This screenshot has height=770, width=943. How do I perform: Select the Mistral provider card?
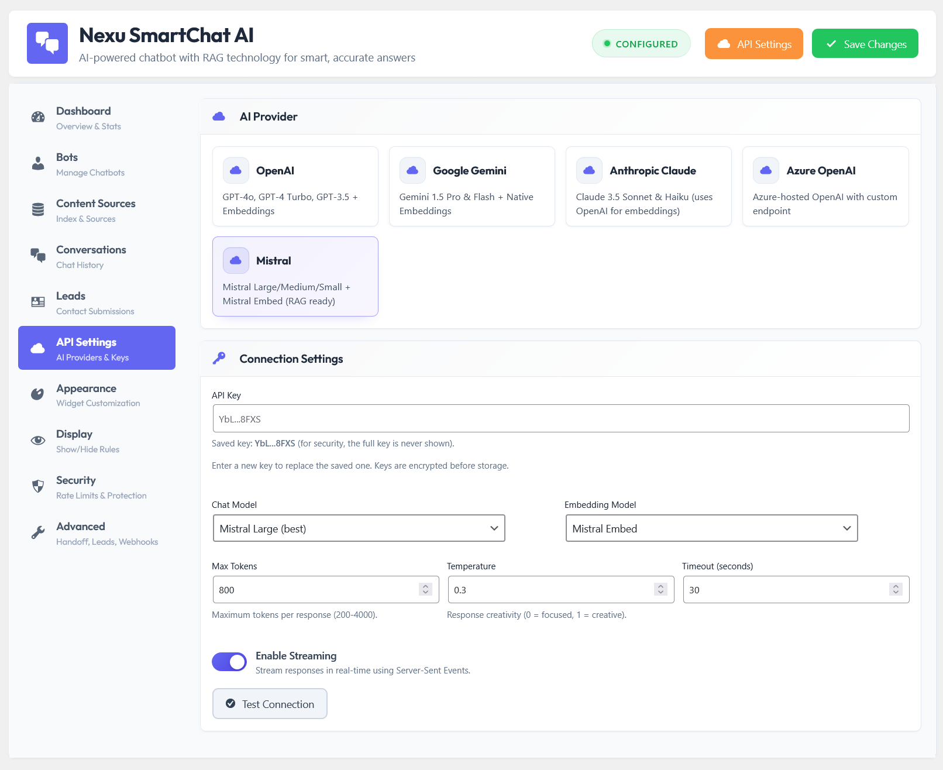click(295, 276)
